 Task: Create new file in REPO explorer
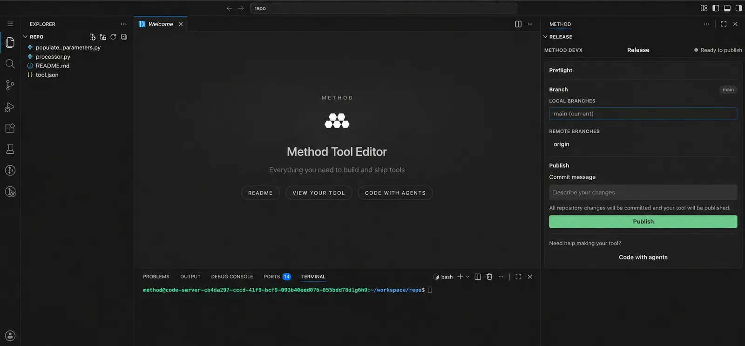pos(92,37)
